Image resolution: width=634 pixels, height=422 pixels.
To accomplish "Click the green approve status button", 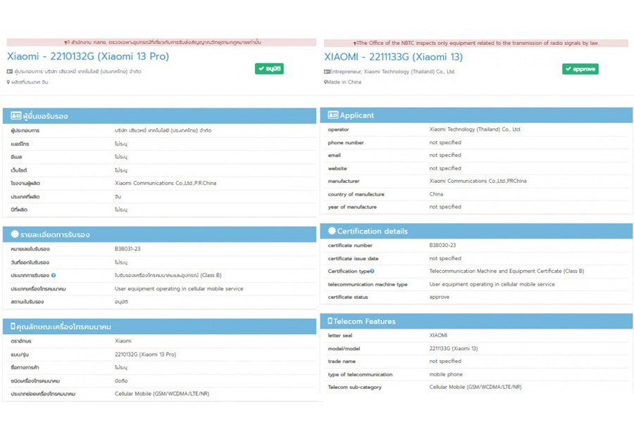I will 580,69.
